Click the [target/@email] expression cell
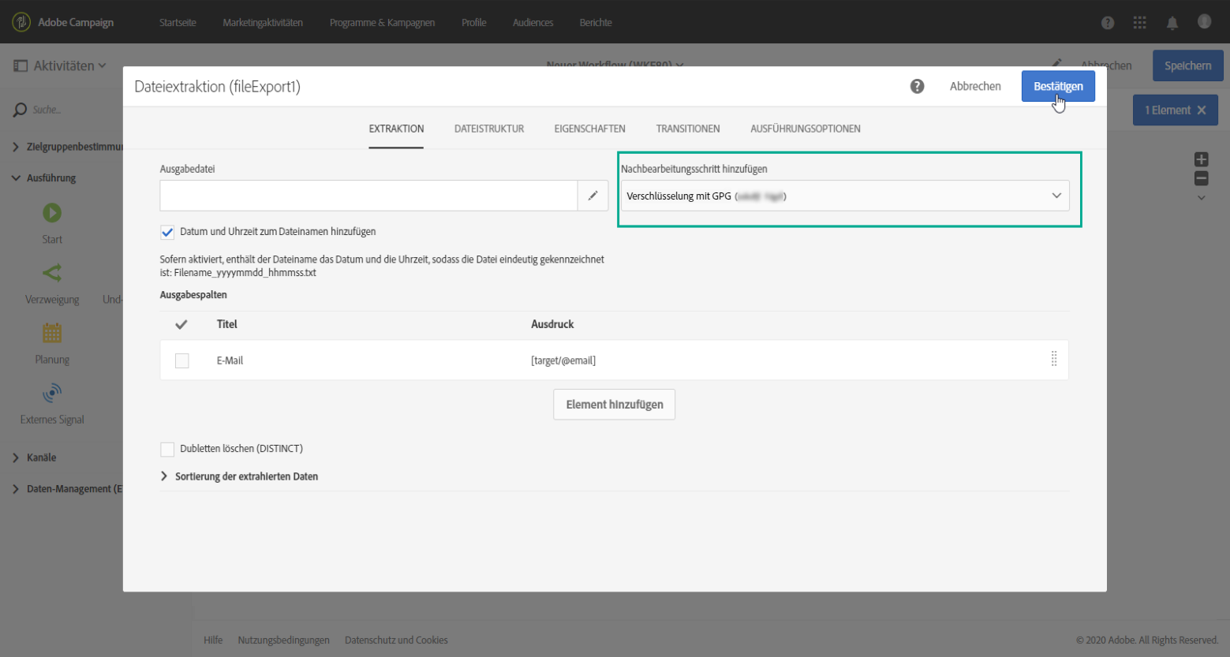 [563, 360]
